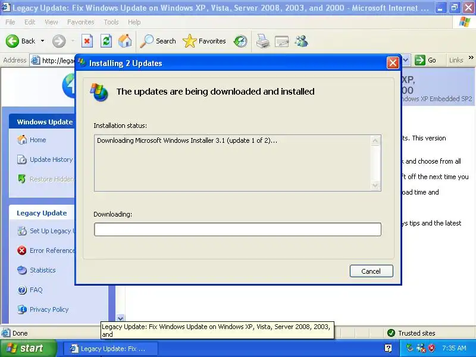Click the Restore Hidden updates icon
The image size is (476, 357).
[22, 179]
